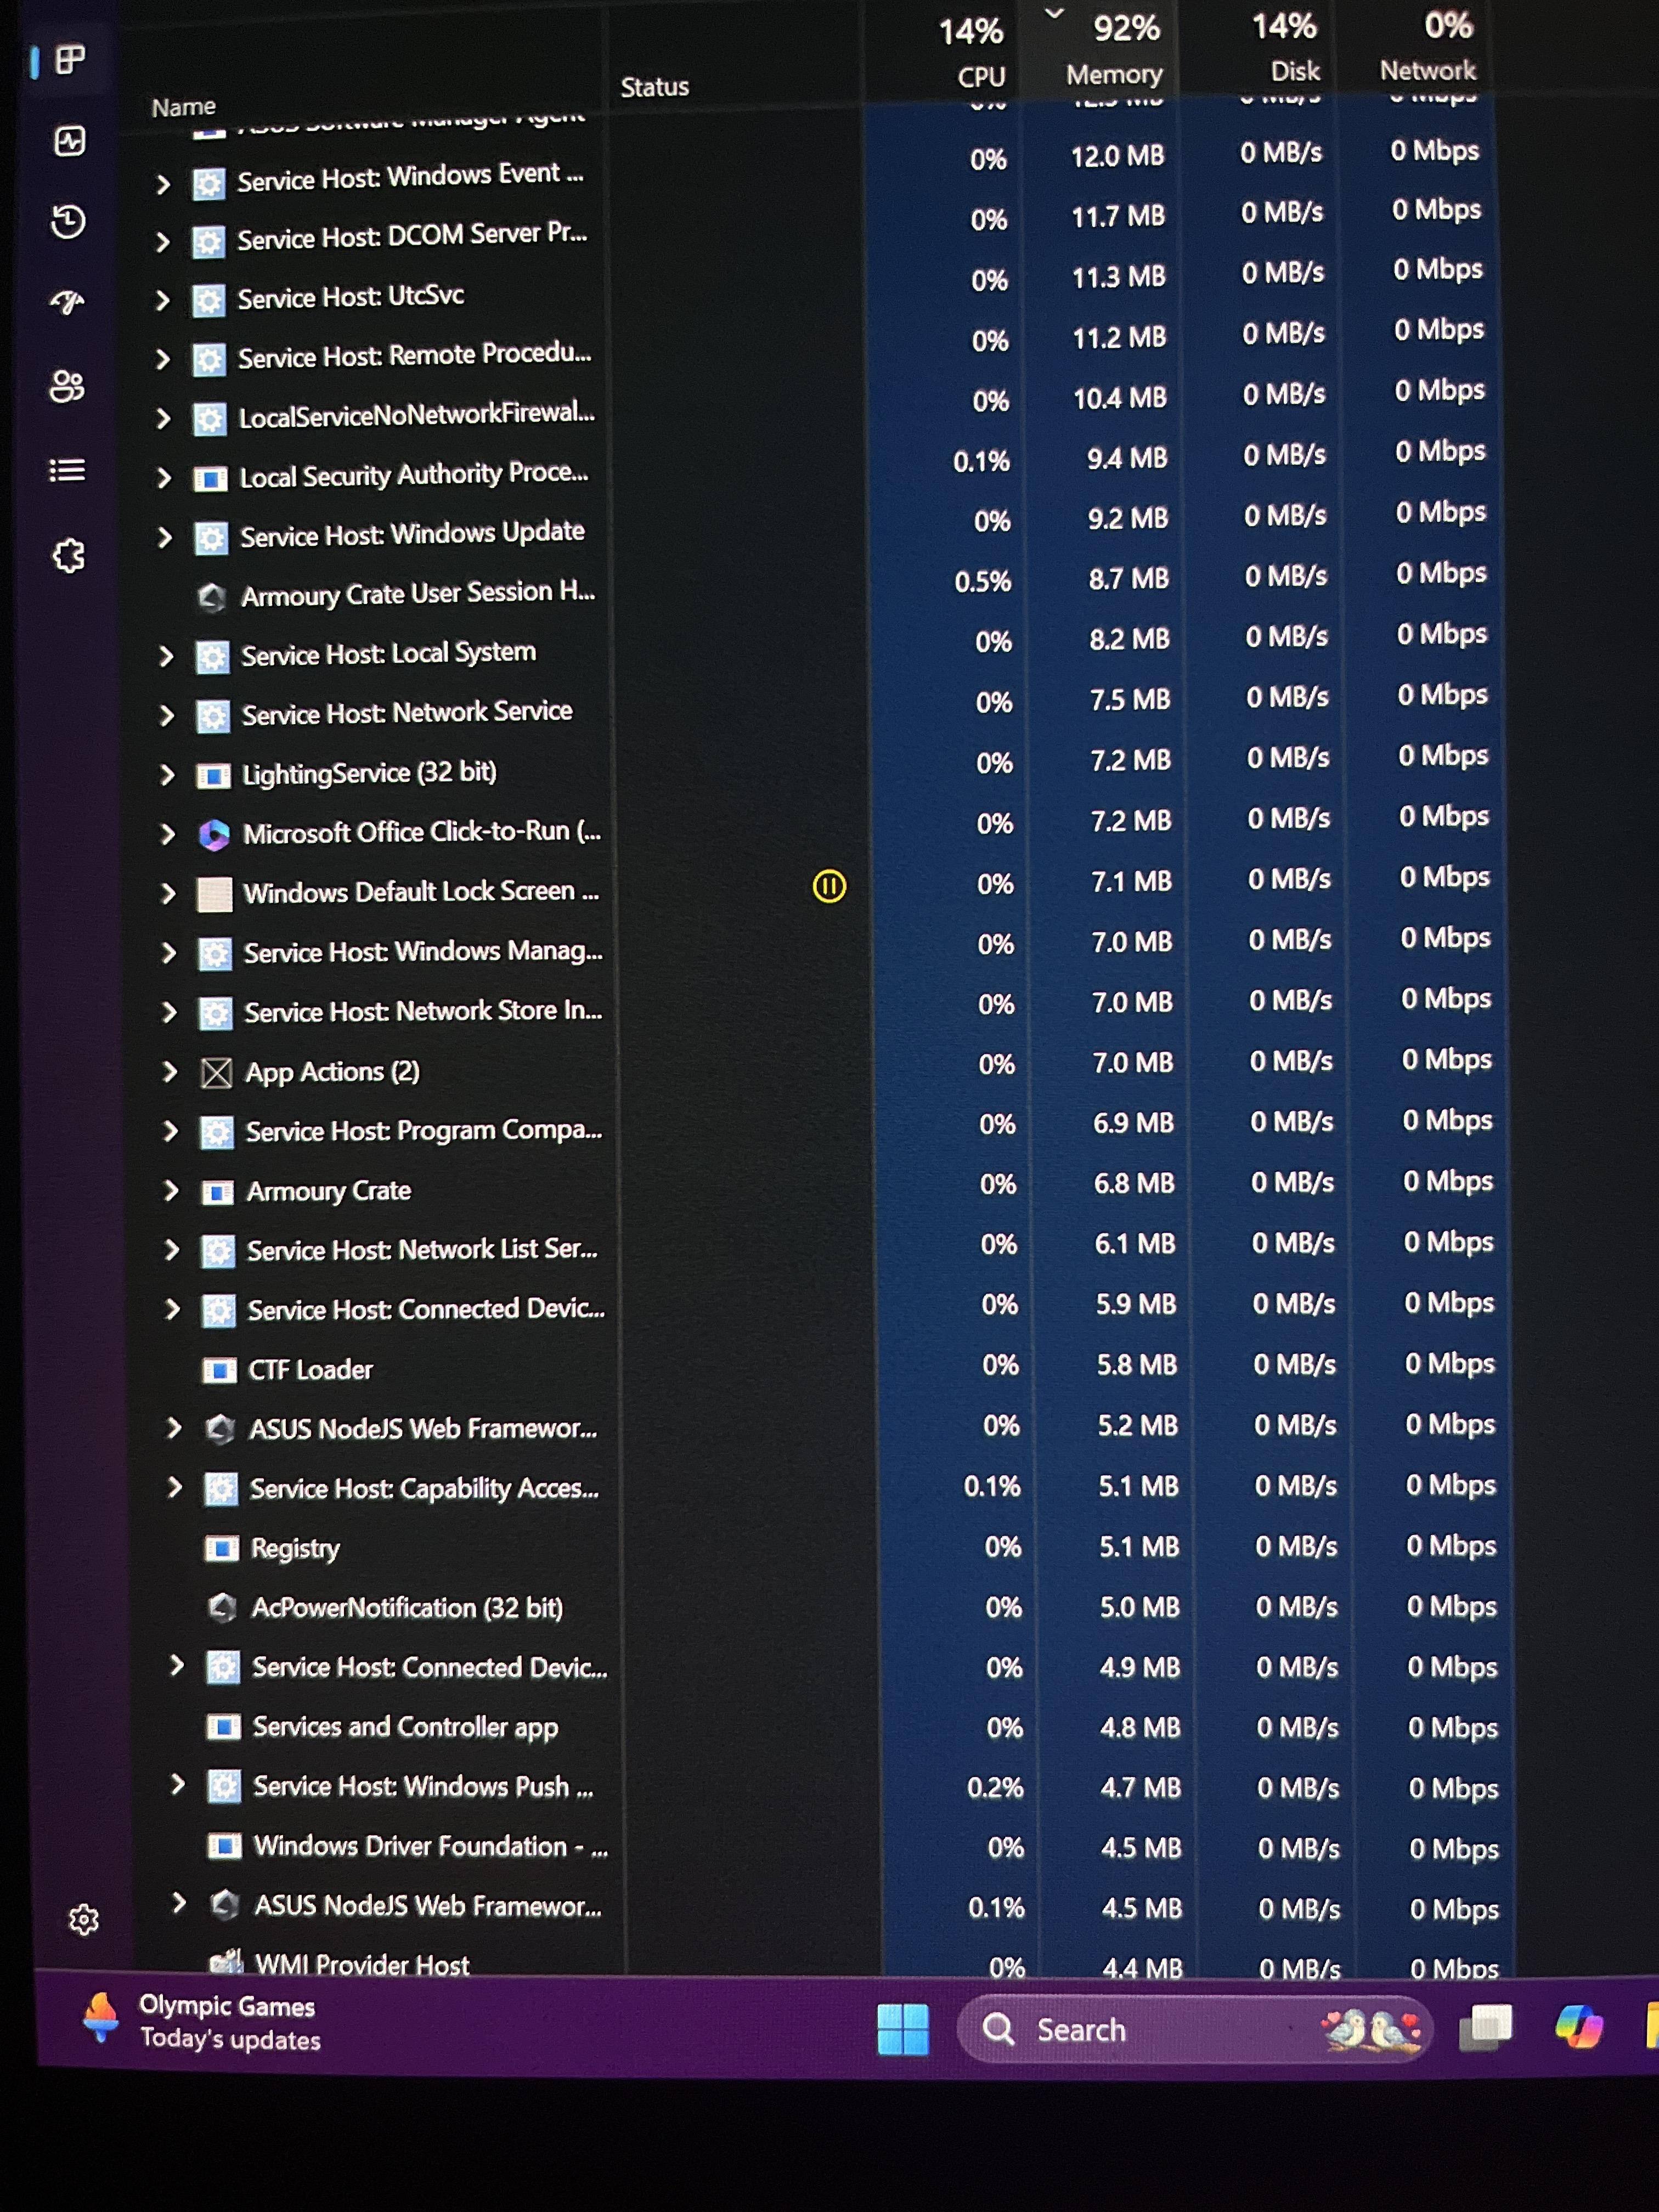Open the App history sidebar icon
Screen dimensions: 1659x2212
[68, 221]
